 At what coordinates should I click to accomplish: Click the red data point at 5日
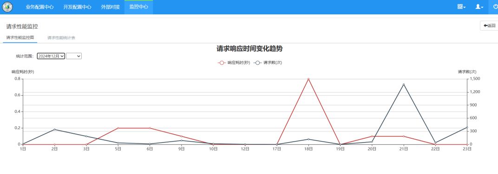[118, 128]
